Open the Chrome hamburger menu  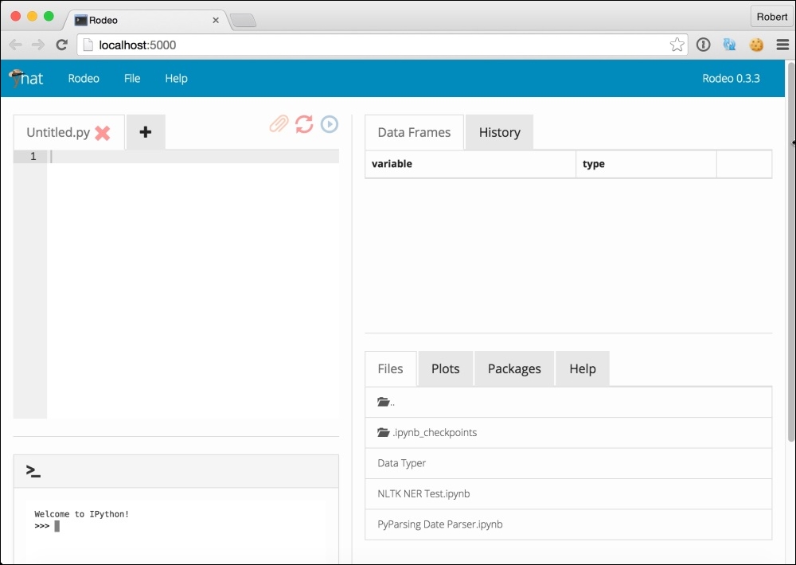(x=782, y=45)
